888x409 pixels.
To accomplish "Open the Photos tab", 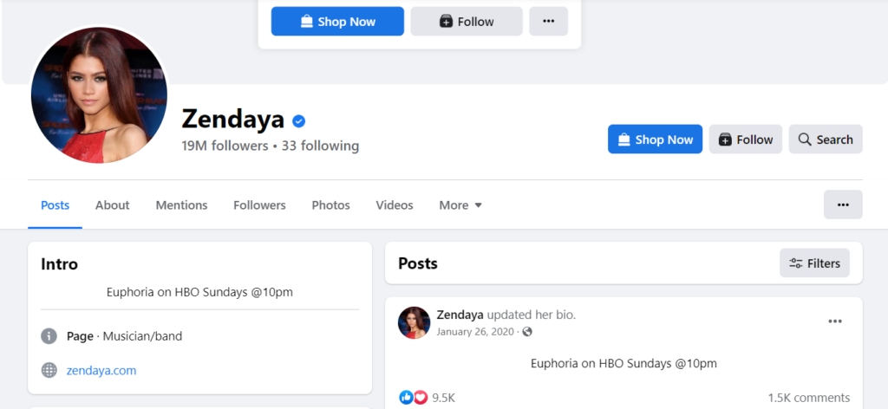I will 330,205.
